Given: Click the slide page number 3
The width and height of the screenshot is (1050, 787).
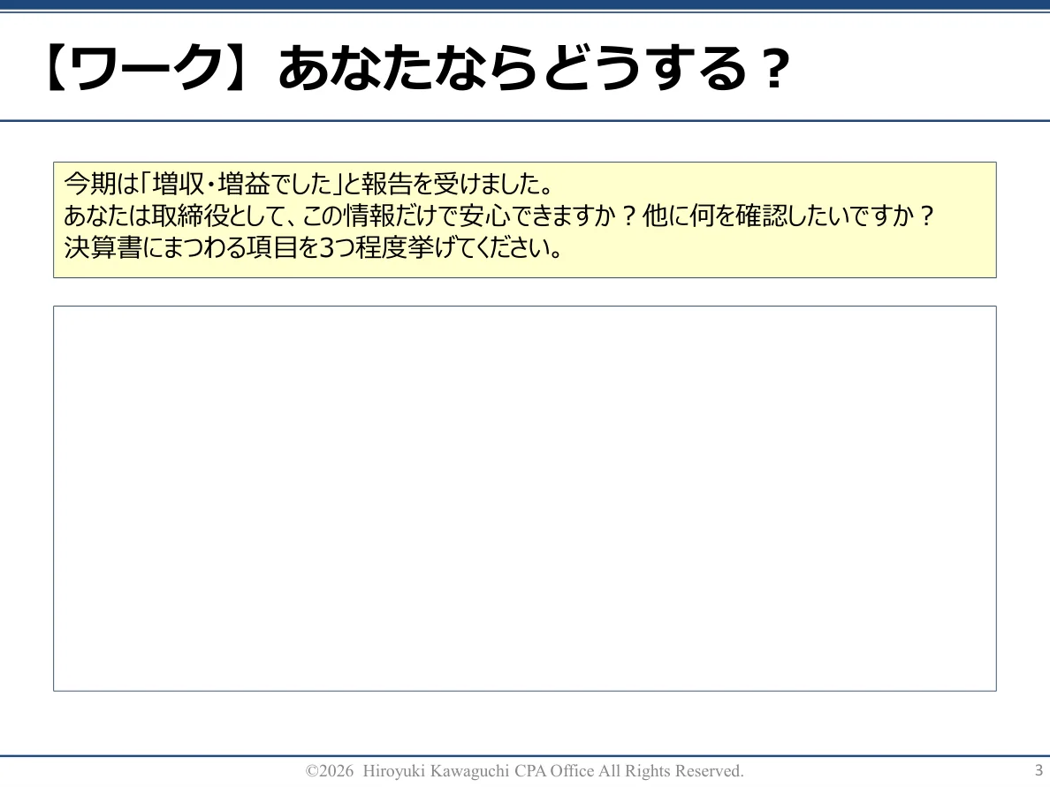Looking at the screenshot, I should tap(1039, 770).
